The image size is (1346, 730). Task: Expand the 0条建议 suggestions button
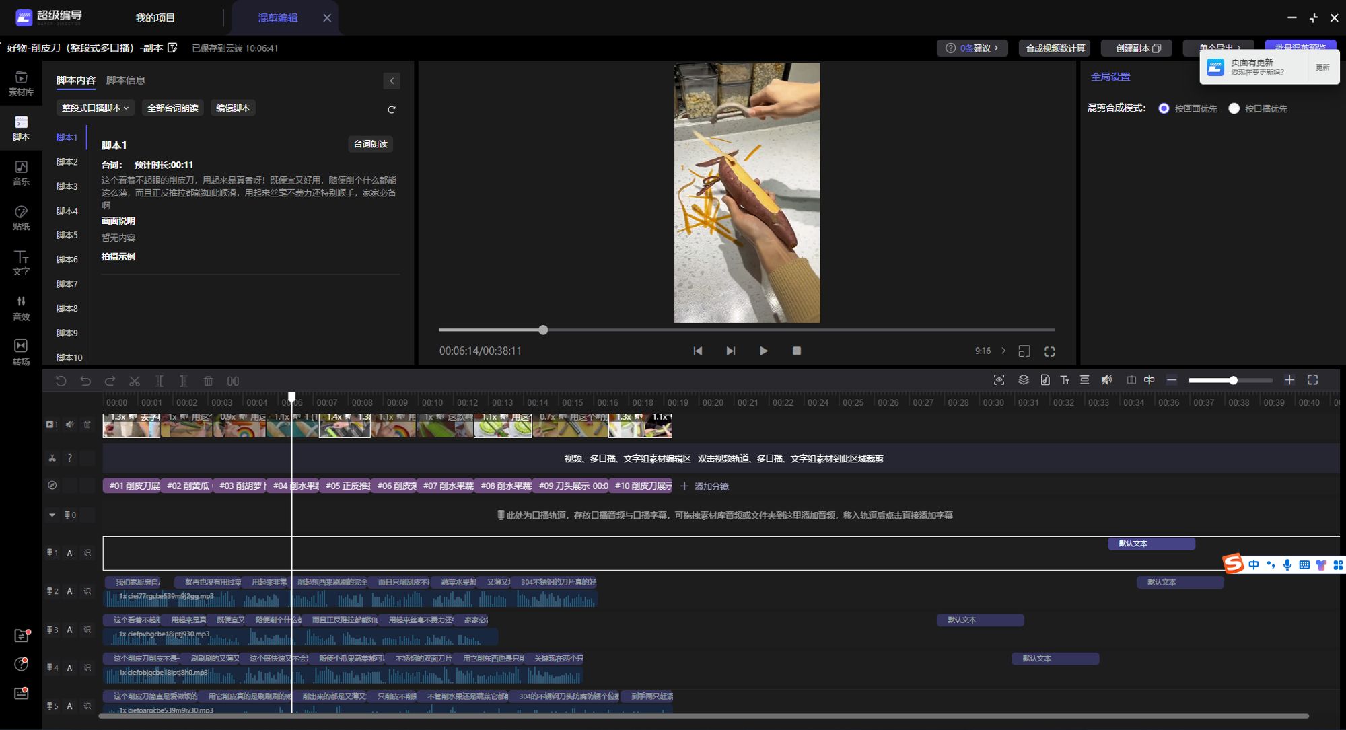(x=972, y=48)
